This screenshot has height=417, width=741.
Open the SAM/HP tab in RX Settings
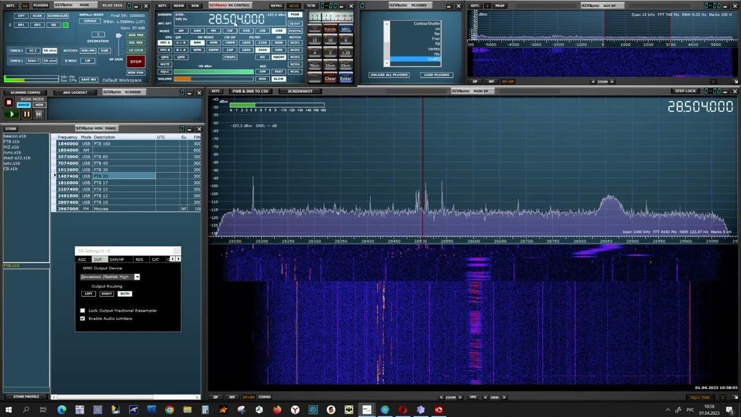(x=116, y=259)
